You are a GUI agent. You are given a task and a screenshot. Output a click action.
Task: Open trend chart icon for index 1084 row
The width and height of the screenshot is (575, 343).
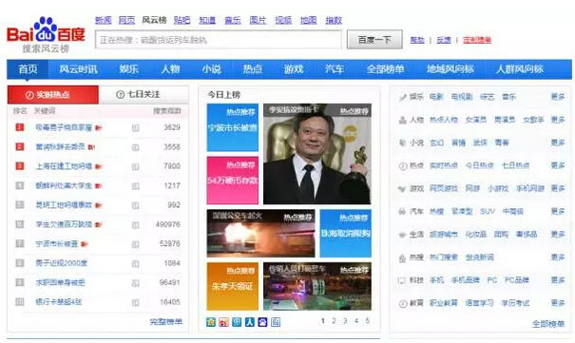pos(135,264)
